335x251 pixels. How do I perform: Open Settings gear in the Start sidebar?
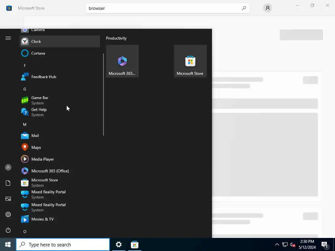8,214
